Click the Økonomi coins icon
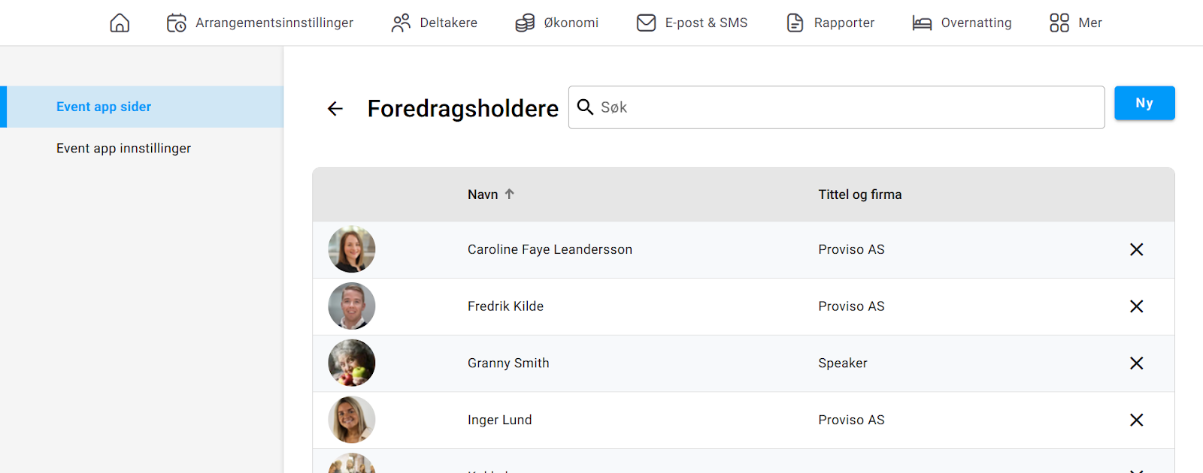The image size is (1203, 473). click(x=525, y=23)
